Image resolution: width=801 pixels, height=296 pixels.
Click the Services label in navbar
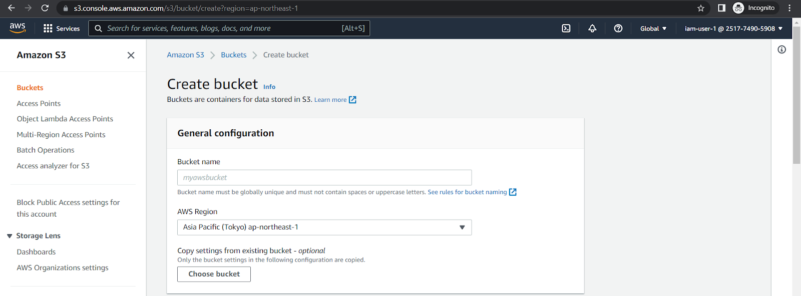[68, 28]
